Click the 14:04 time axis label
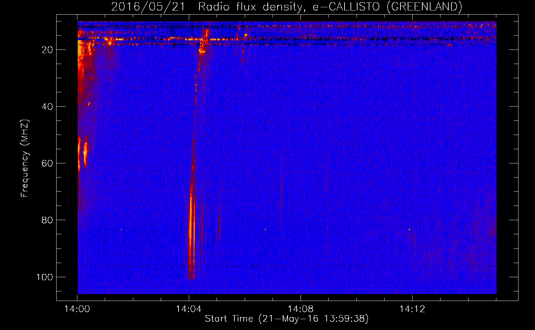The width and height of the screenshot is (535, 330). coord(189,309)
